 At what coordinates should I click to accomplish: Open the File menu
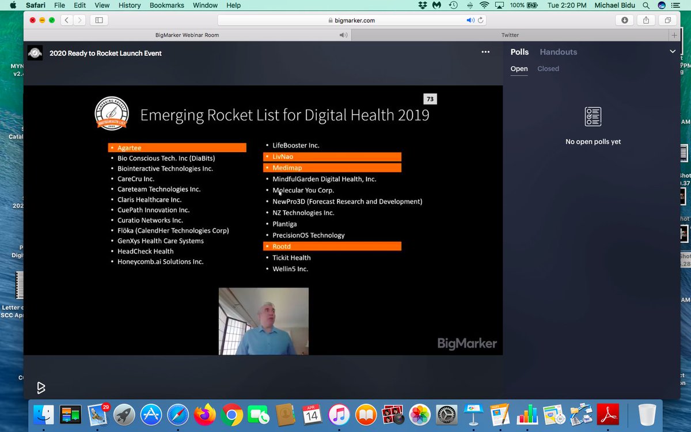[59, 5]
